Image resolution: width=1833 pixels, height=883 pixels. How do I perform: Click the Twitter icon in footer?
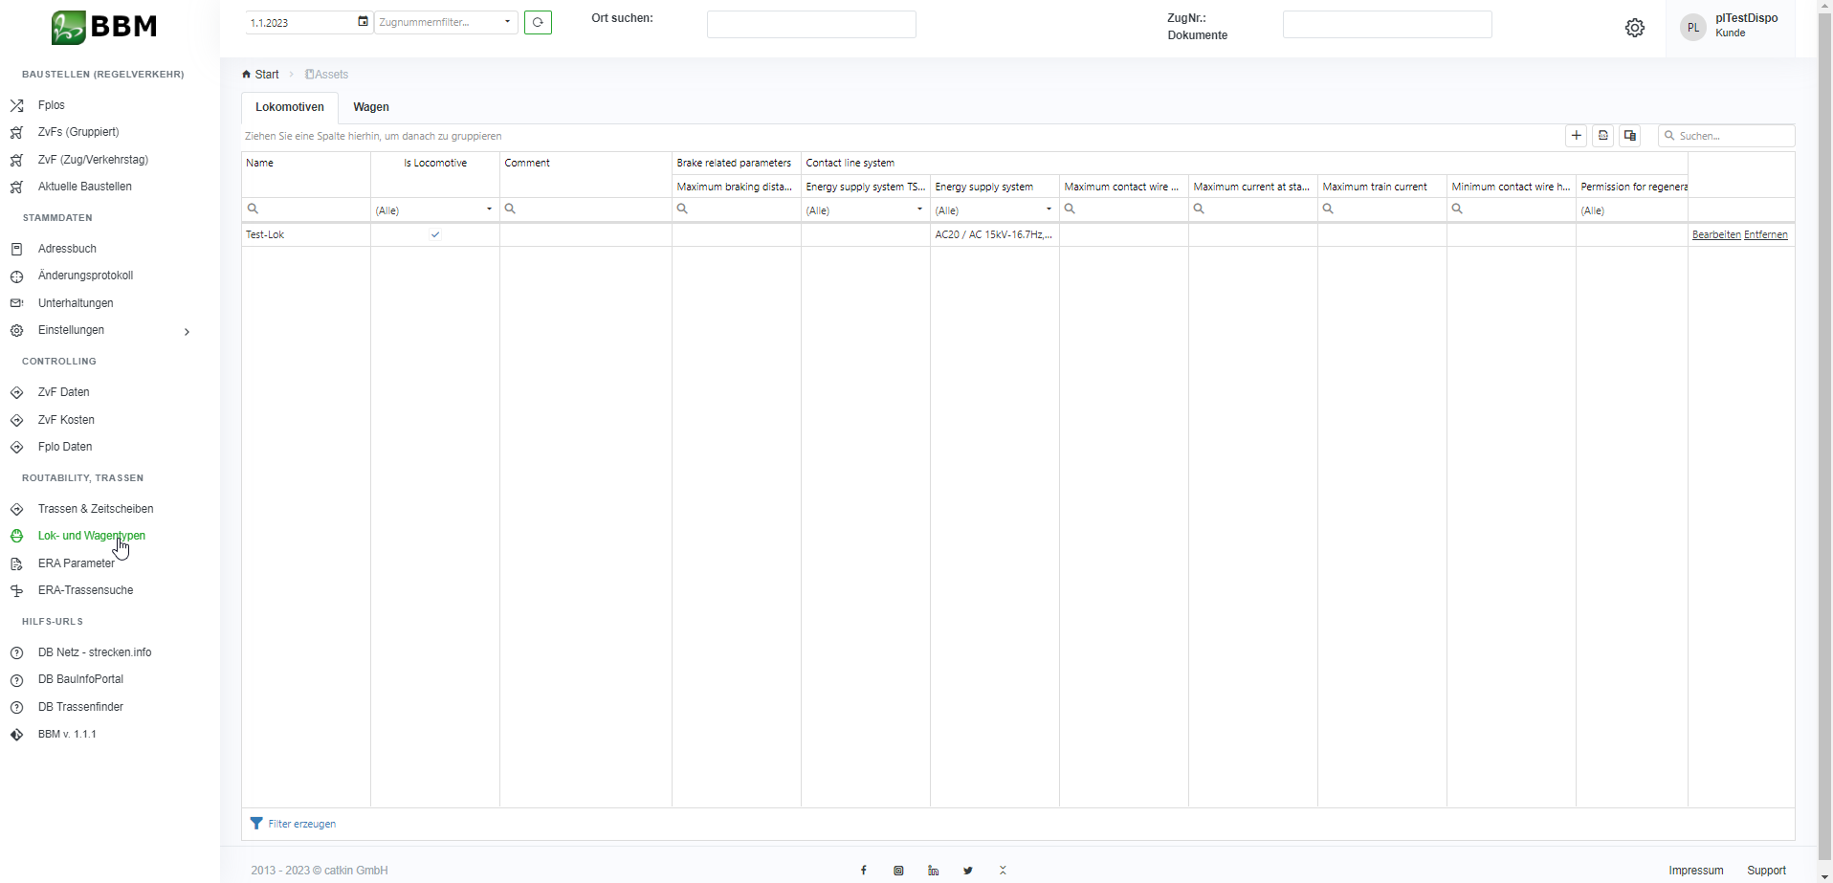click(x=968, y=871)
